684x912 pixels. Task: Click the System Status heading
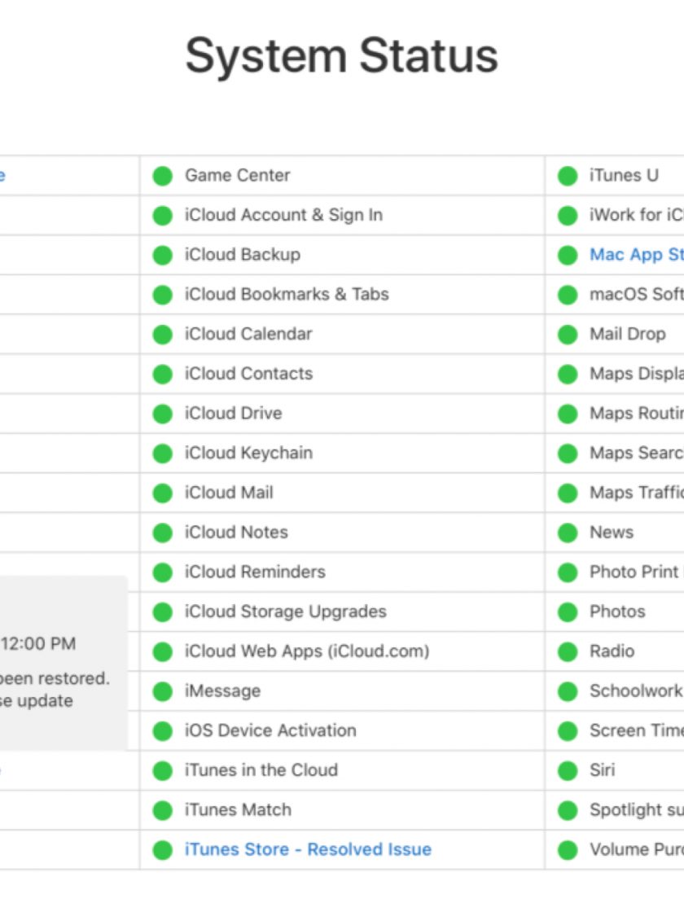(x=341, y=56)
